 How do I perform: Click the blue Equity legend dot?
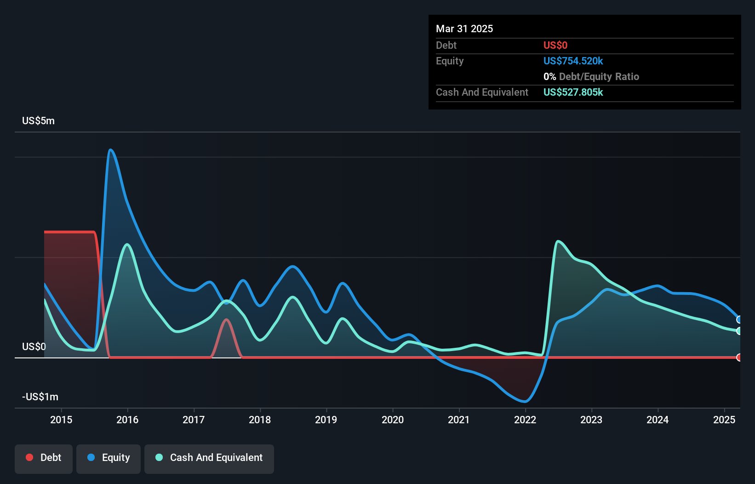coord(91,457)
